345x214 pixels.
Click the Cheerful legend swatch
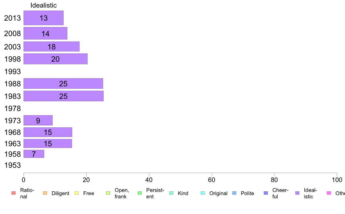tap(266, 193)
